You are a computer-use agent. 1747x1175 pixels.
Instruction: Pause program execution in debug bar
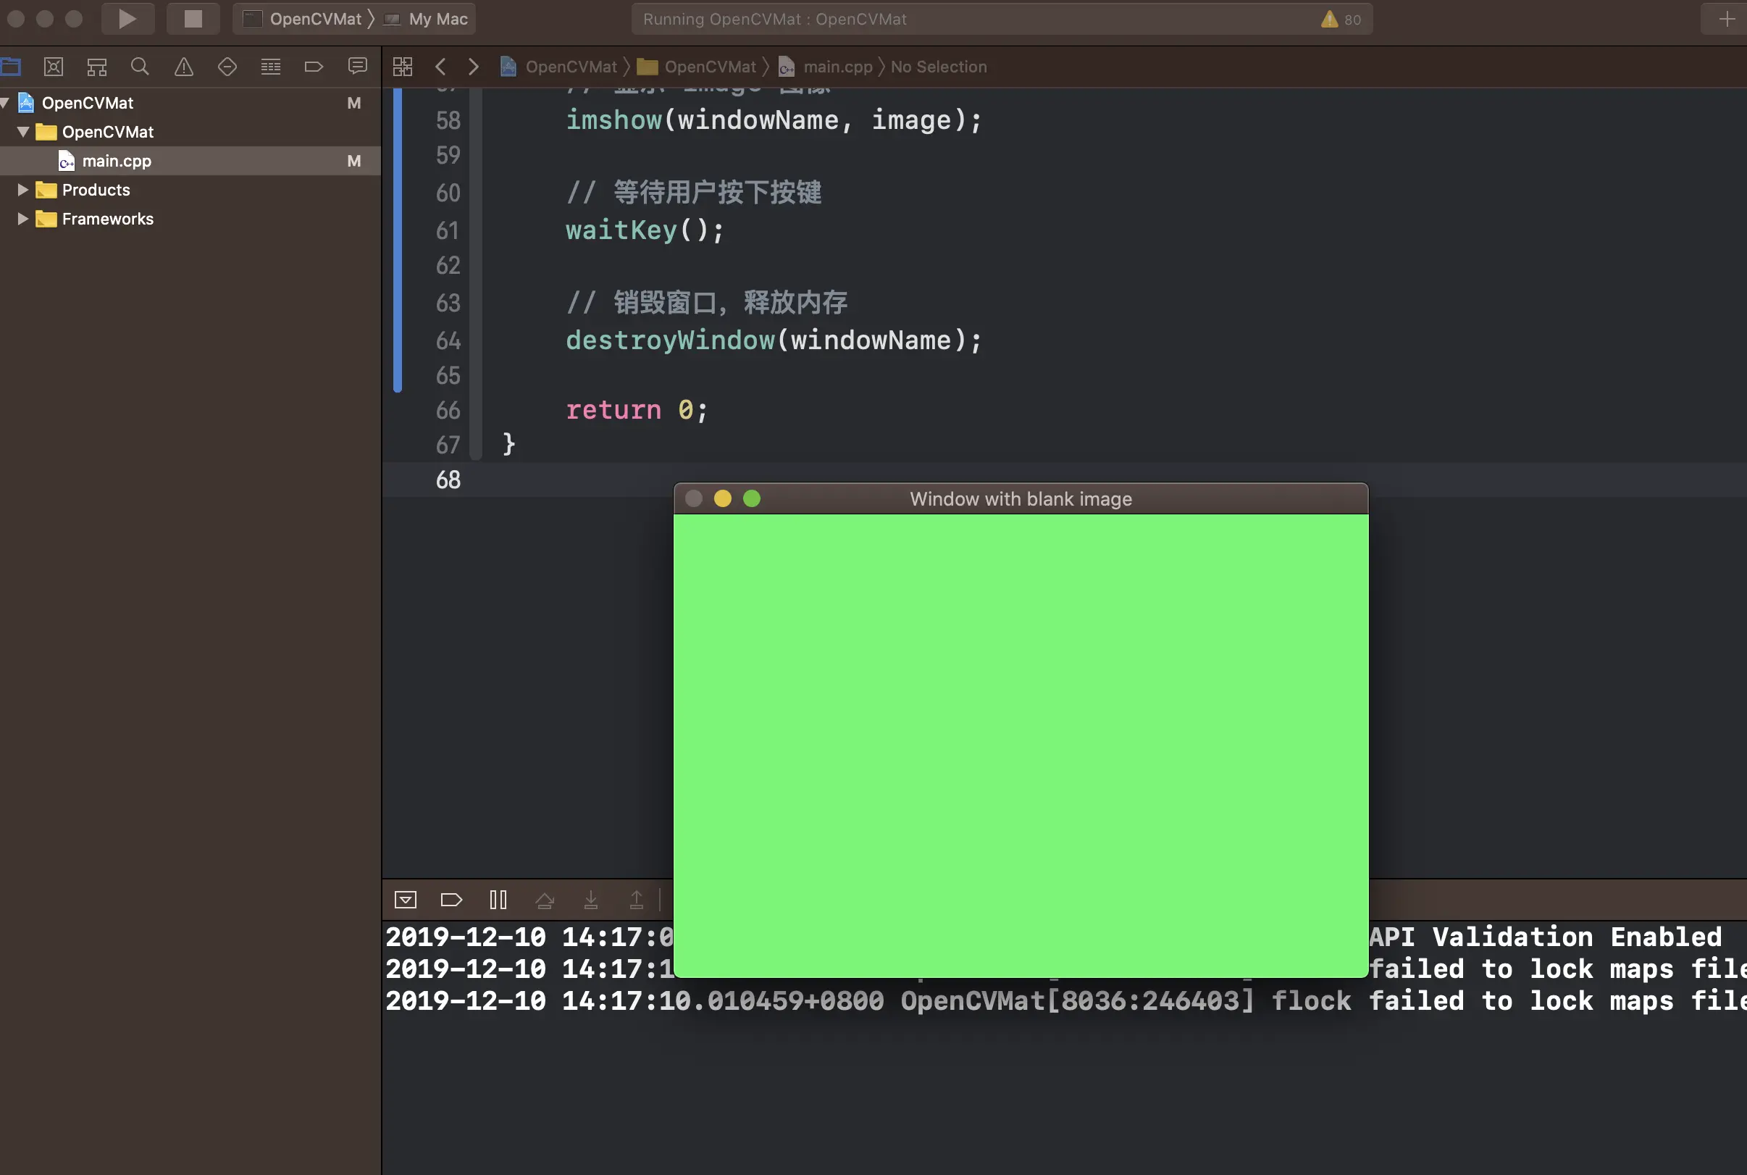tap(498, 899)
